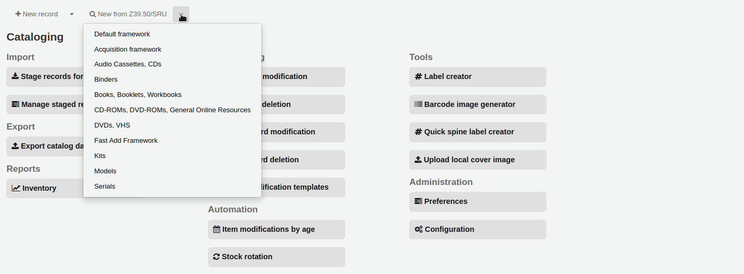Click the Barcode image generator icon

point(418,104)
